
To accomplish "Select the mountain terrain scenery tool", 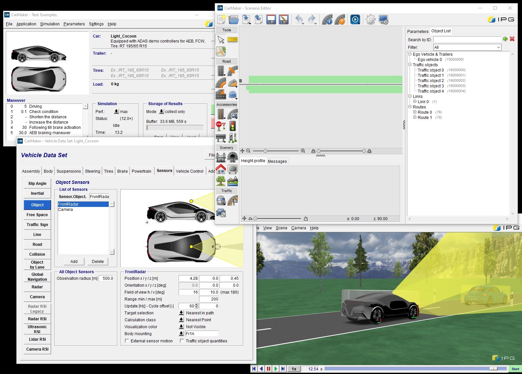I will [x=233, y=181].
